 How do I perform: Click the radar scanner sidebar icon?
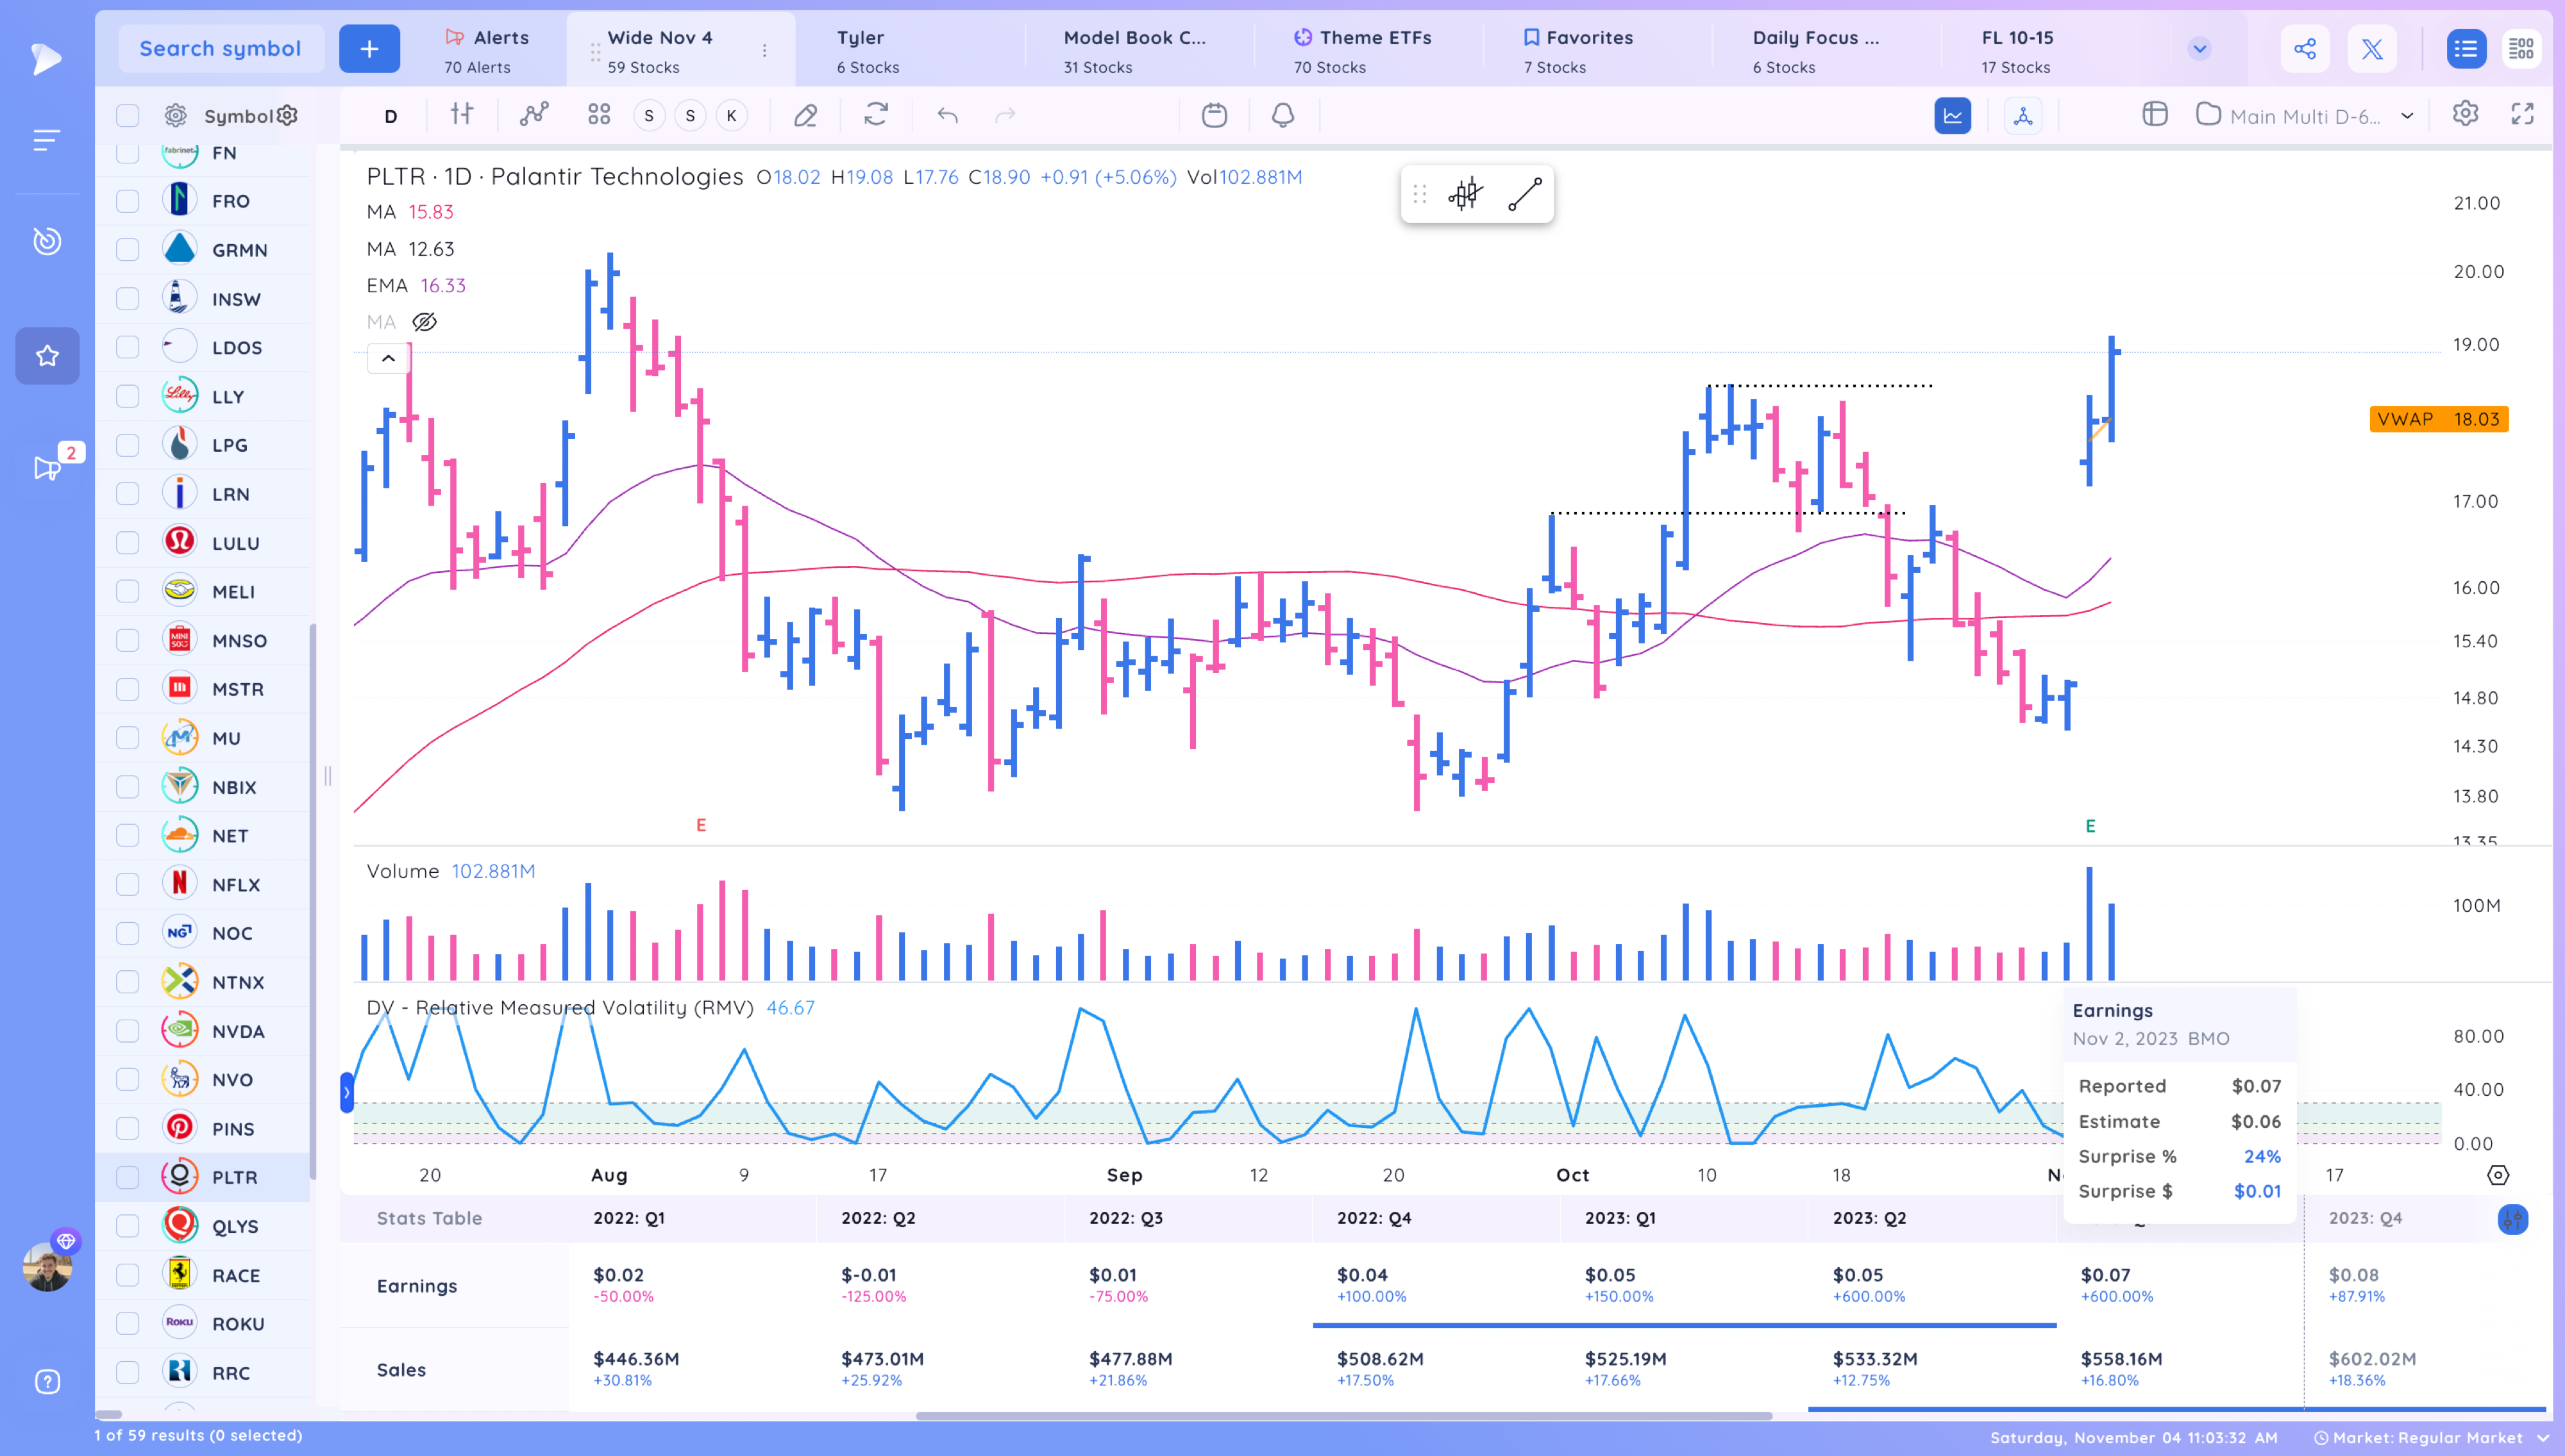pos(47,241)
